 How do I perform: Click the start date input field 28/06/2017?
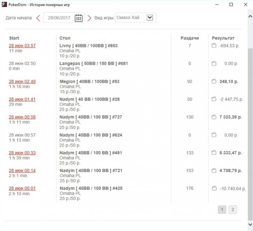pyautogui.click(x=59, y=18)
